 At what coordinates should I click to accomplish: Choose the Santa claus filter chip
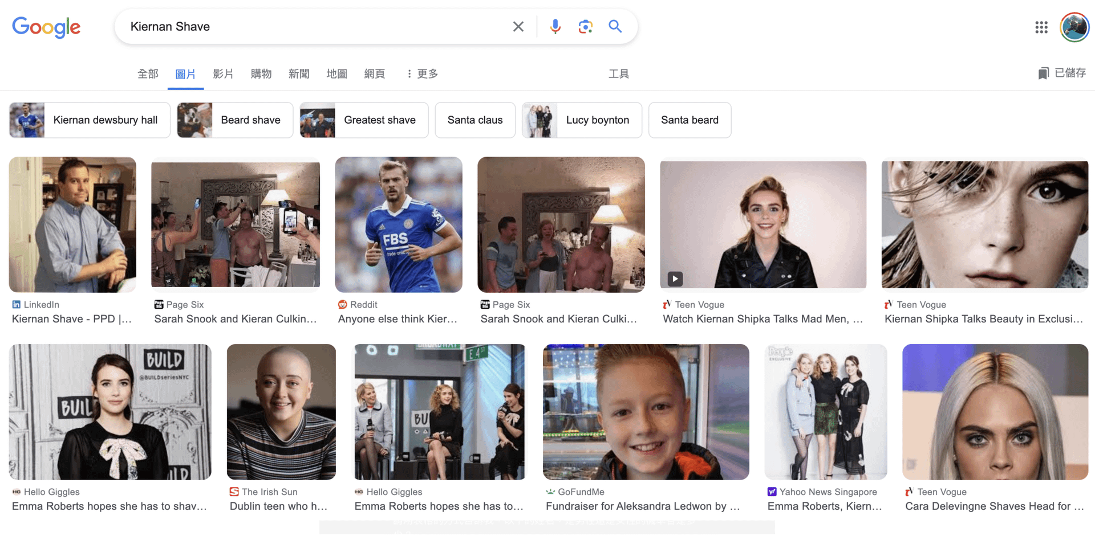(x=474, y=120)
